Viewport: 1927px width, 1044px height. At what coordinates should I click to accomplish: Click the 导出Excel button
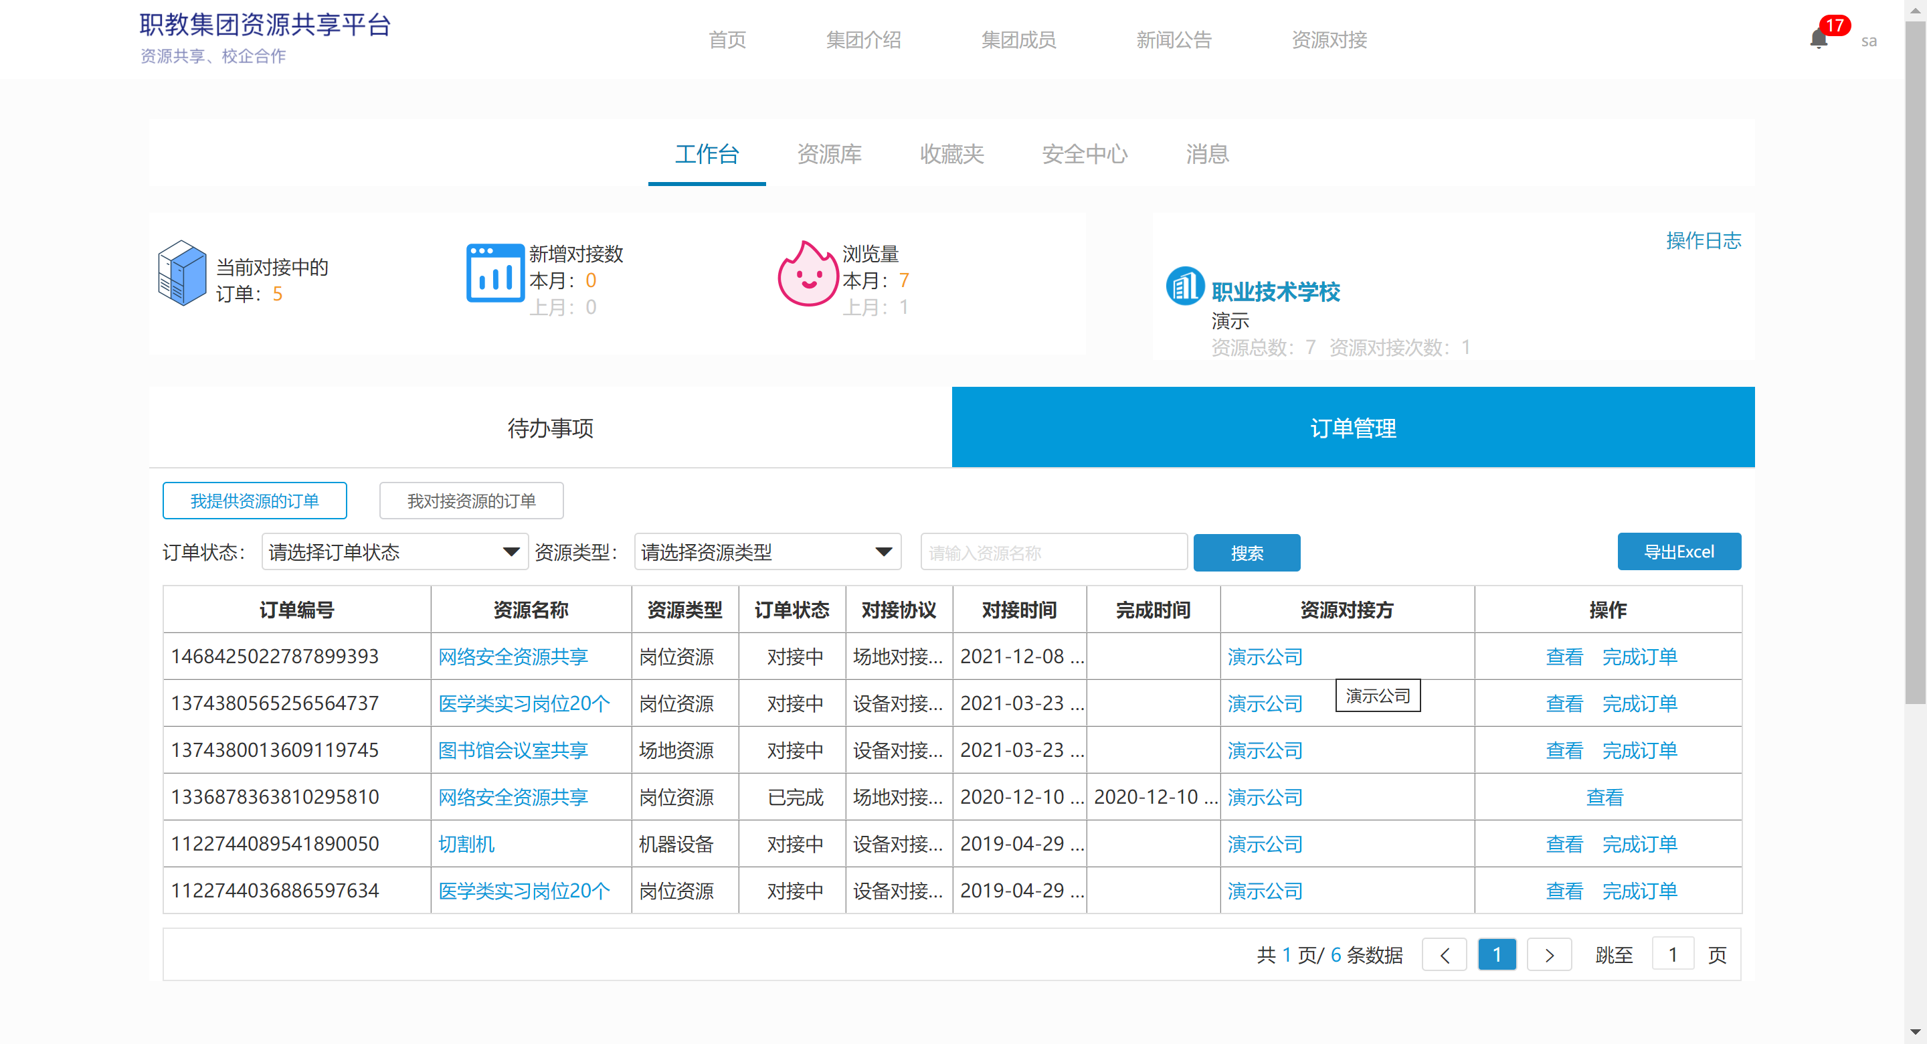coord(1678,551)
